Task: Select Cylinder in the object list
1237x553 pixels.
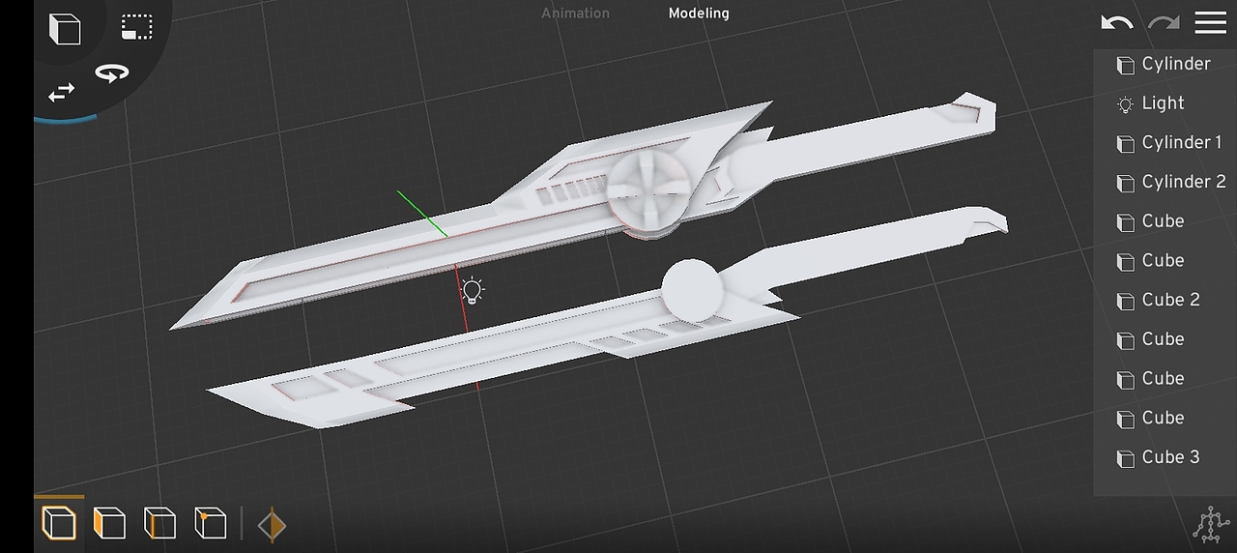Action: [x=1165, y=64]
